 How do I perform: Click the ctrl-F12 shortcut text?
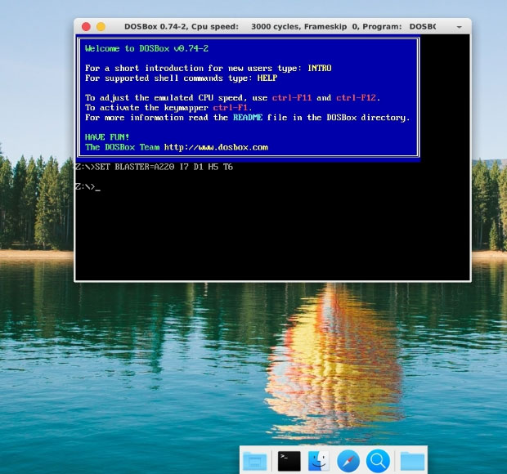click(x=356, y=97)
